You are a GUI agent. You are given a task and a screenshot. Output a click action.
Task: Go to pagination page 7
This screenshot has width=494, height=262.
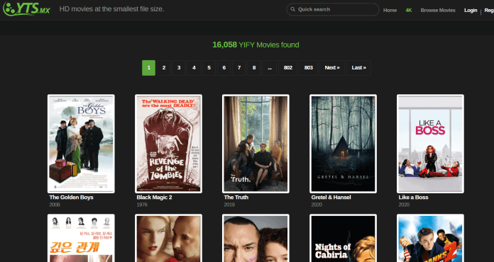[239, 68]
